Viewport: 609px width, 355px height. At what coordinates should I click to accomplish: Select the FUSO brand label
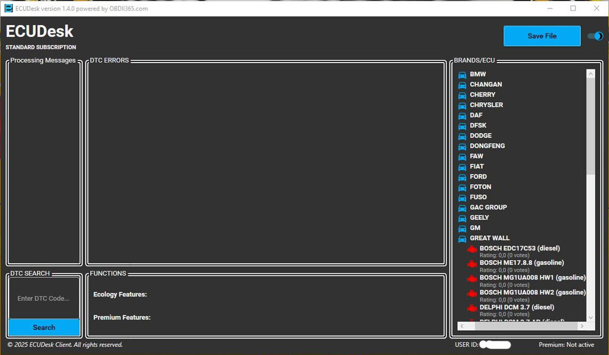tap(478, 198)
